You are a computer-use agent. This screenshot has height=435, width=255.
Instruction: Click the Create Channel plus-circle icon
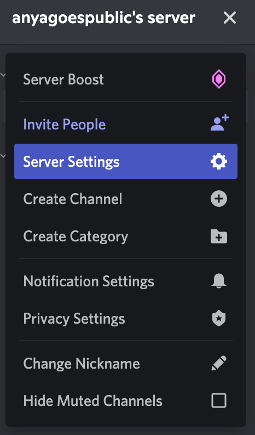[219, 199]
